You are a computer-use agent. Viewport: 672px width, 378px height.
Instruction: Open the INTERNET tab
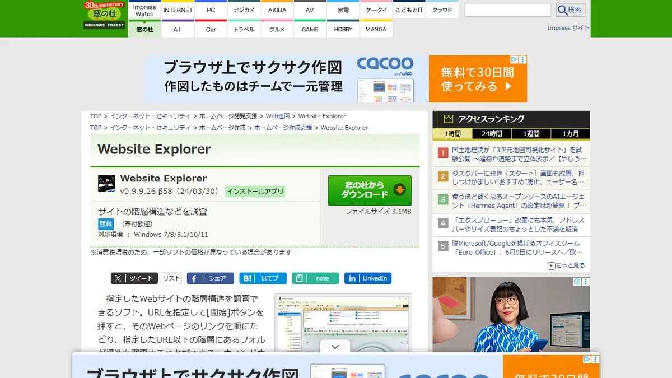pyautogui.click(x=178, y=10)
